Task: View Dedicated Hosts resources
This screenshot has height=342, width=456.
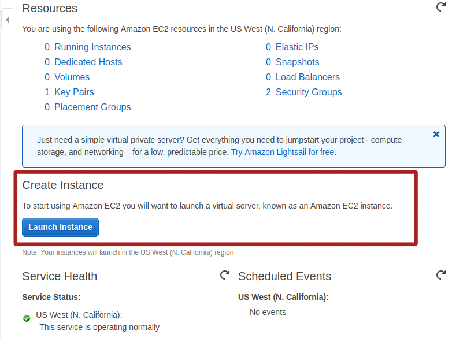Action: (88, 62)
